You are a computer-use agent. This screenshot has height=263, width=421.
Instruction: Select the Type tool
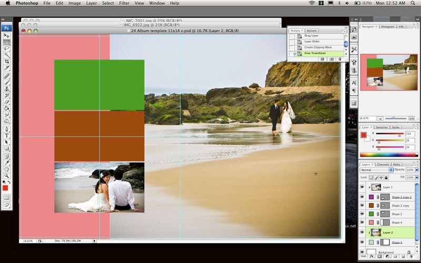point(7,135)
